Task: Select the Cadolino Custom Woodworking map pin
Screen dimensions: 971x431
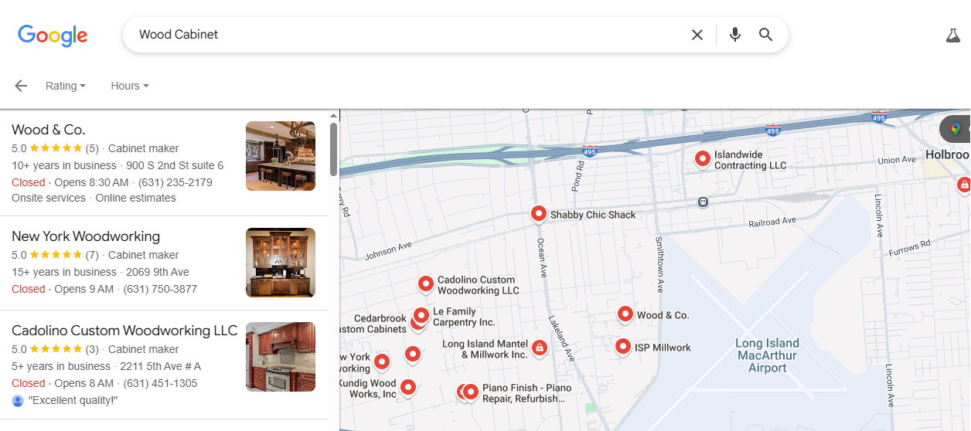Action: pos(426,285)
